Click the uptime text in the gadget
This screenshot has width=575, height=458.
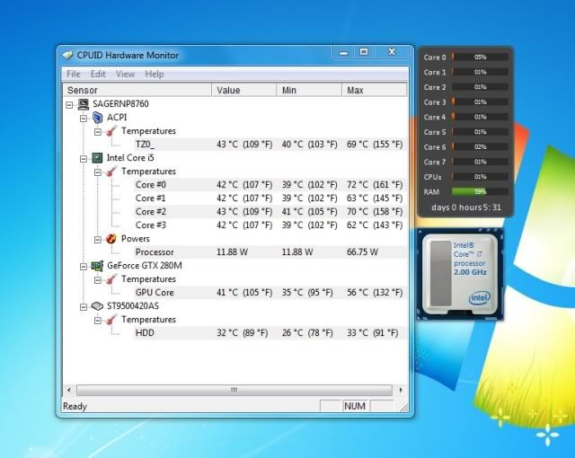pos(466,207)
